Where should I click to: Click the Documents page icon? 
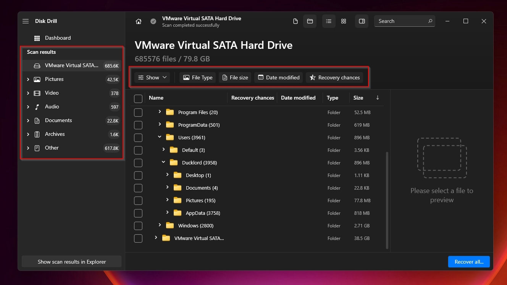pos(37,121)
